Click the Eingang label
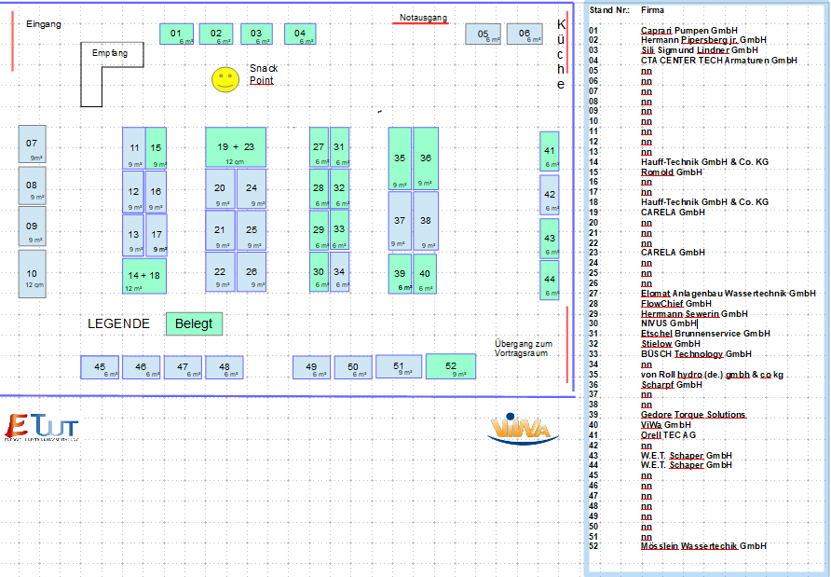 pyautogui.click(x=44, y=24)
